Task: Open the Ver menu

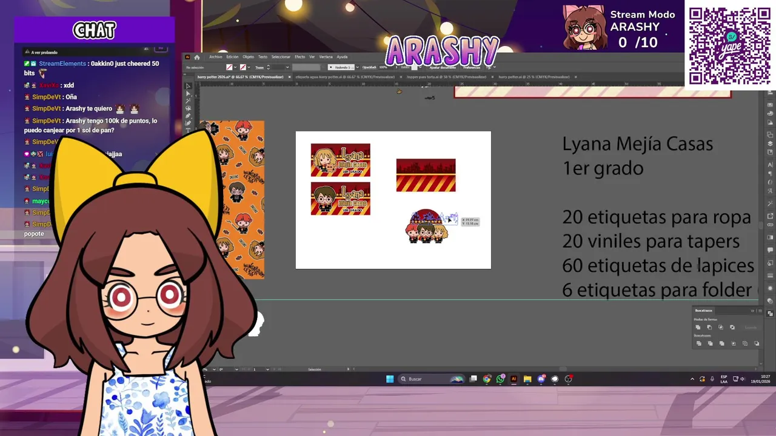Action: (x=312, y=57)
